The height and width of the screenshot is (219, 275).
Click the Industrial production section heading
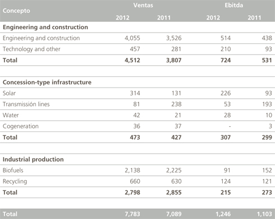click(33, 159)
